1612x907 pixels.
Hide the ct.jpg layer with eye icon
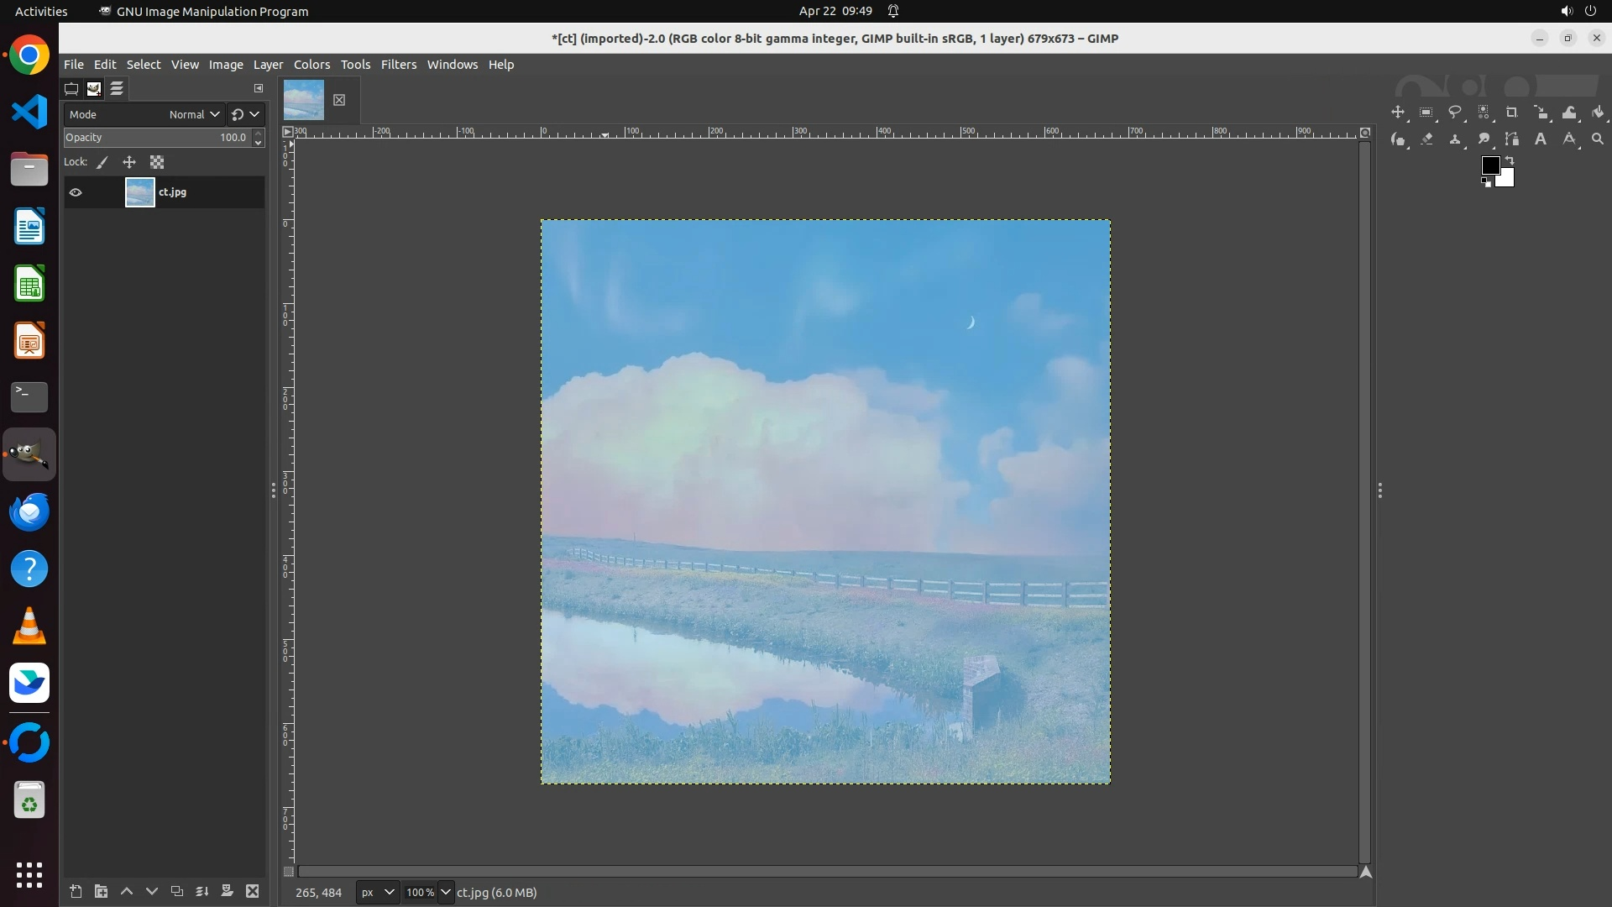coord(76,192)
